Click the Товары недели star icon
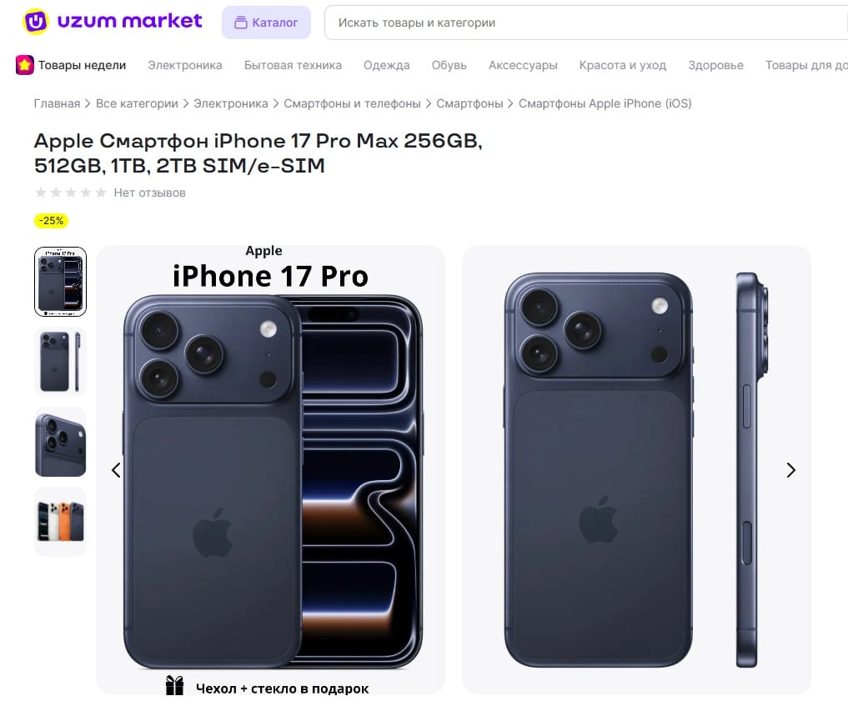This screenshot has width=848, height=706. point(25,65)
